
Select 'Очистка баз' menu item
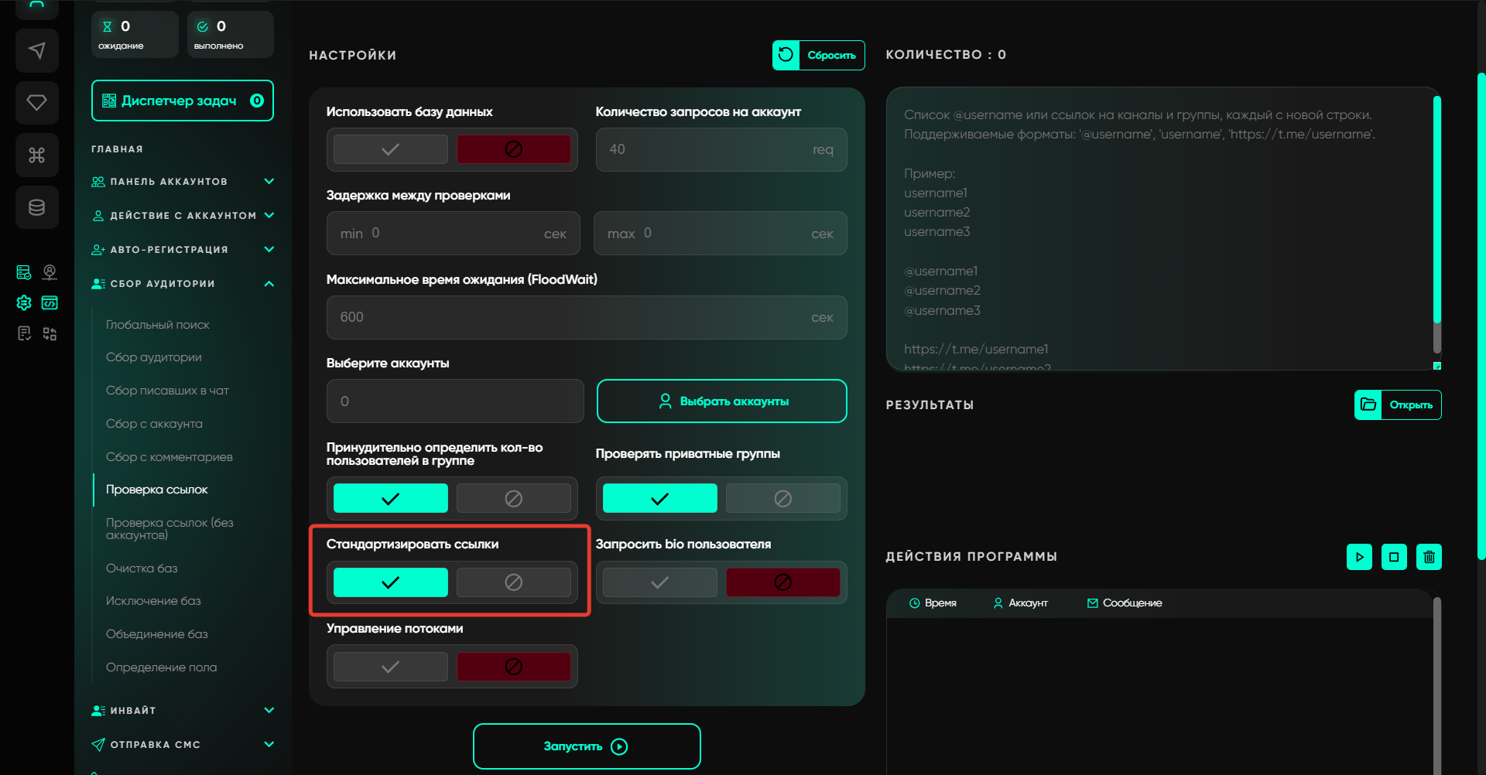(142, 568)
